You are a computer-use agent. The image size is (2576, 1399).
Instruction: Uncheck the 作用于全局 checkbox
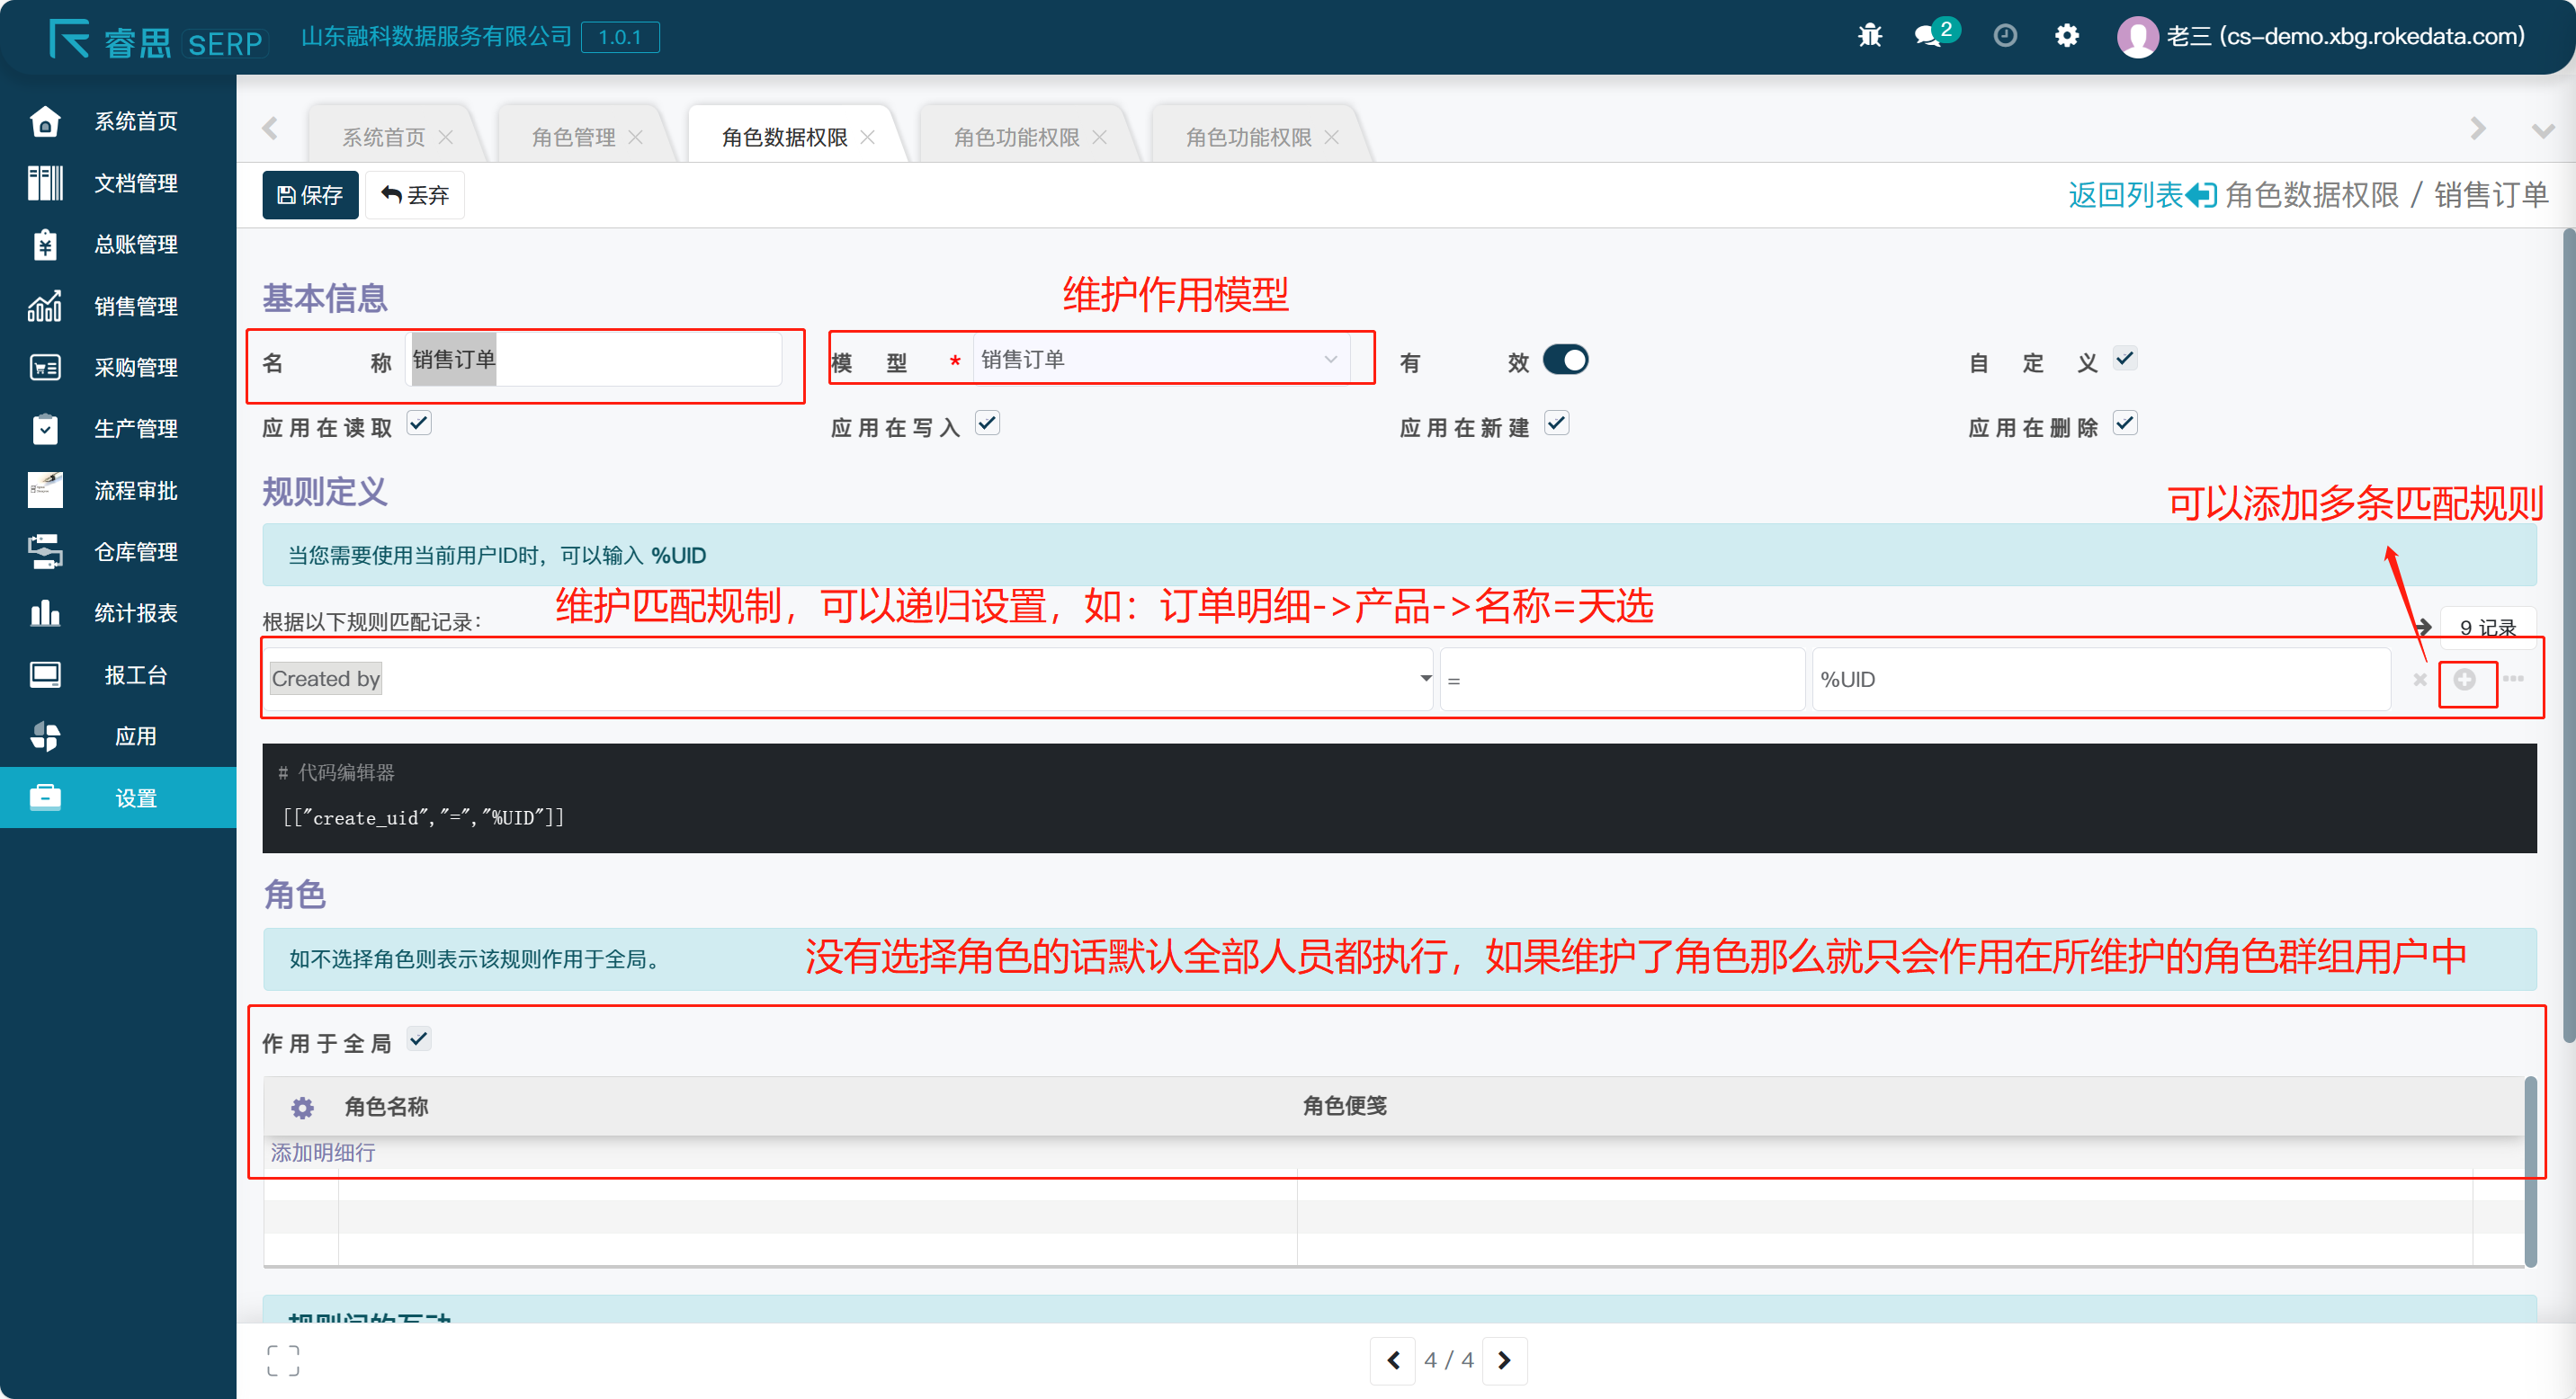pyautogui.click(x=419, y=1039)
